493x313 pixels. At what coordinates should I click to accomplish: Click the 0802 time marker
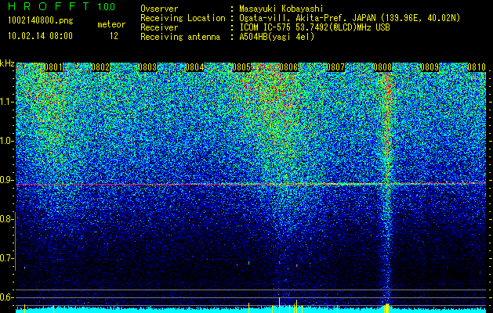[x=100, y=67]
